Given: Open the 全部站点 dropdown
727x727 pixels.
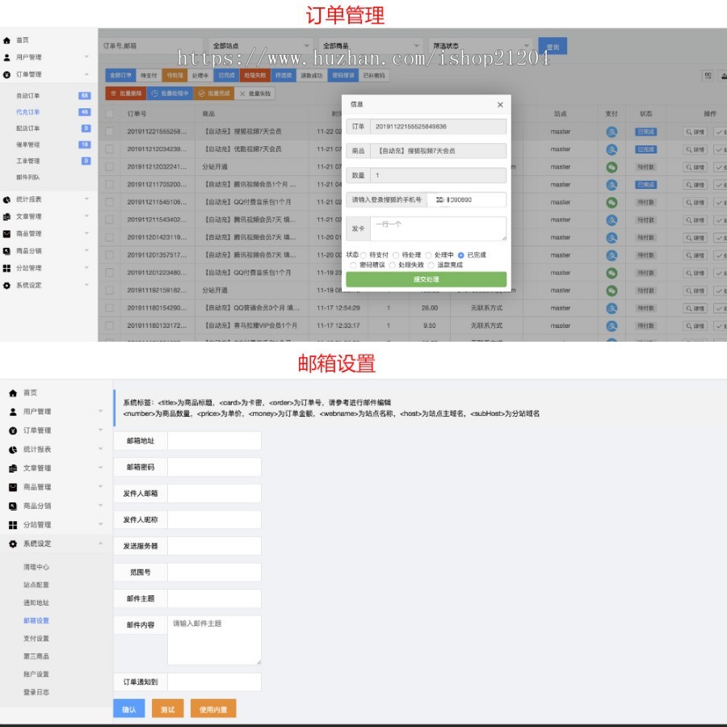Looking at the screenshot, I should click(x=260, y=46).
